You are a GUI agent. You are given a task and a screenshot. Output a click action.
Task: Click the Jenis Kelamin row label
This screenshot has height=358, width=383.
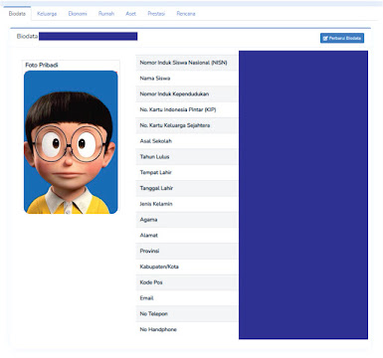[x=156, y=204]
